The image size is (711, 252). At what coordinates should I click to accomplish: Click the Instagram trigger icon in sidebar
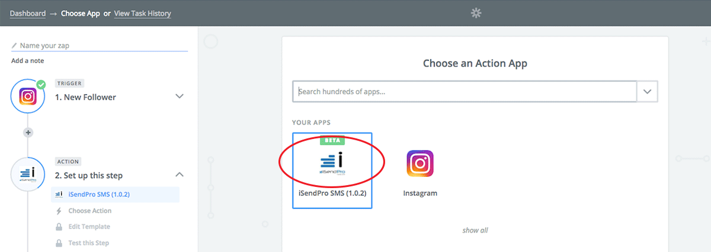(x=28, y=96)
